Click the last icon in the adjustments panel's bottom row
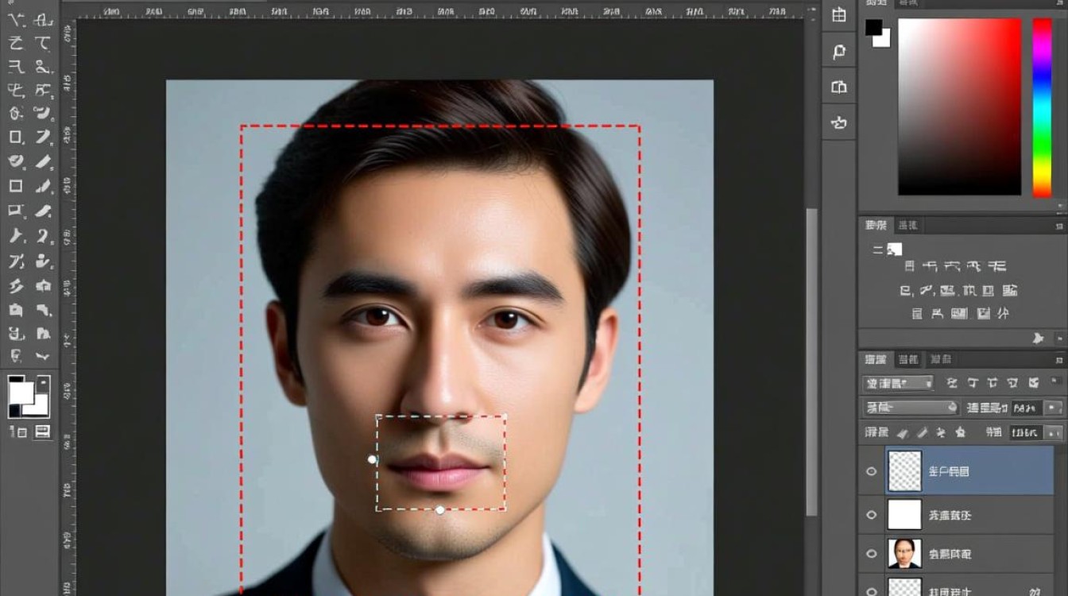This screenshot has height=596, width=1068. (x=1003, y=313)
